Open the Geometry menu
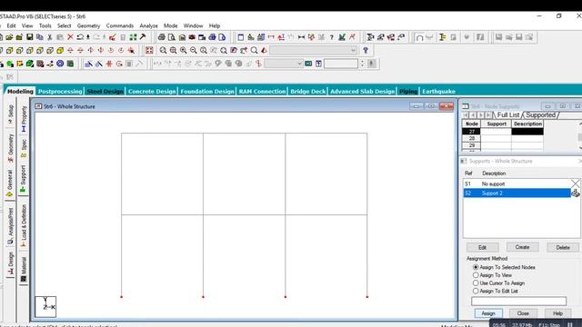The width and height of the screenshot is (582, 327). pyautogui.click(x=88, y=25)
